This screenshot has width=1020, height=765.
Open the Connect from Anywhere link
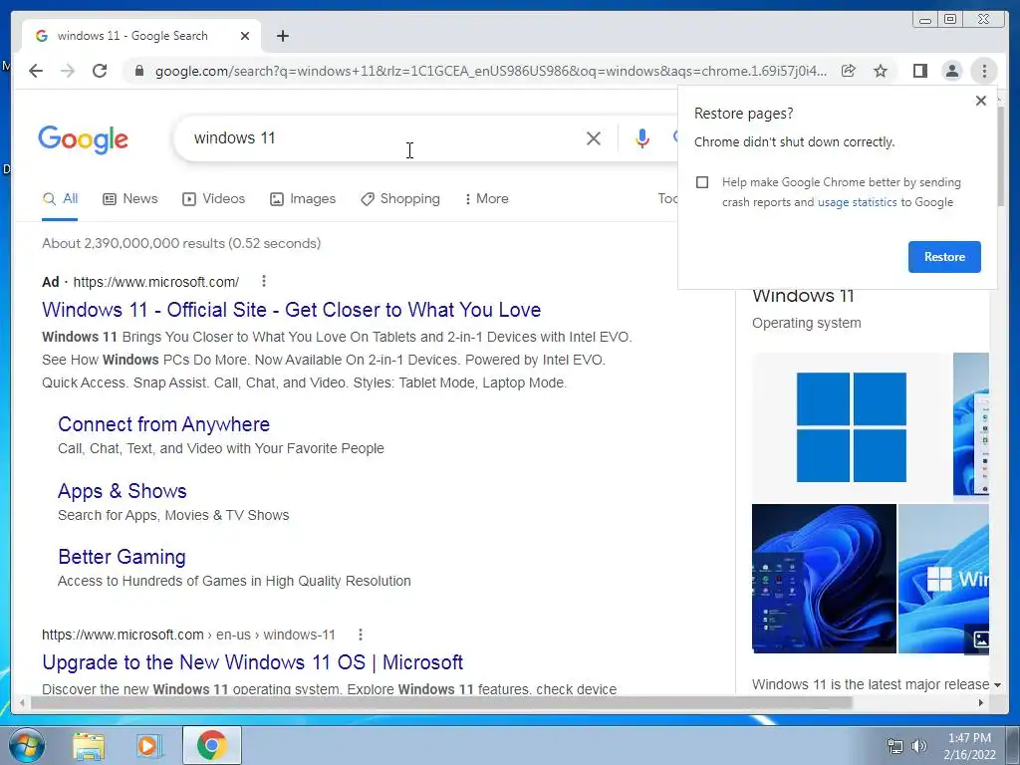(x=164, y=424)
